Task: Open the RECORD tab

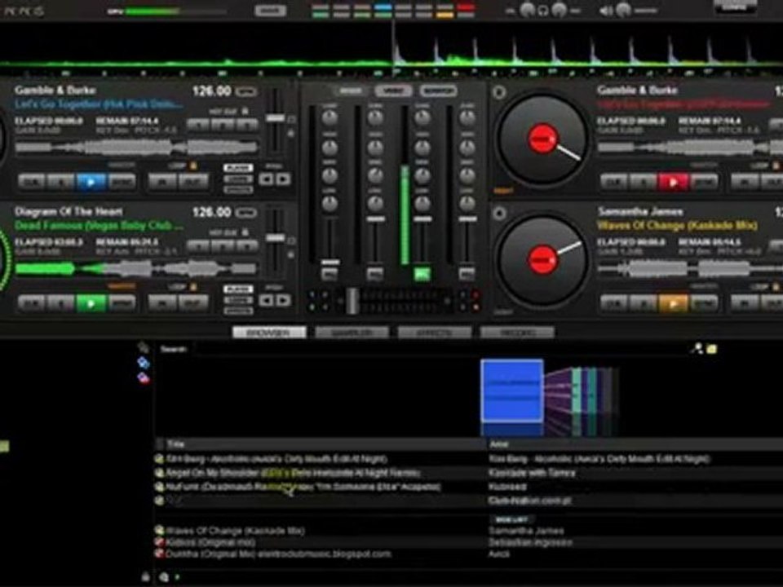Action: click(517, 333)
